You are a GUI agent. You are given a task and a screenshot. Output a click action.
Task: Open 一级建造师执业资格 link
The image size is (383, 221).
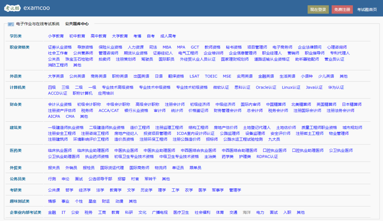point(66,127)
